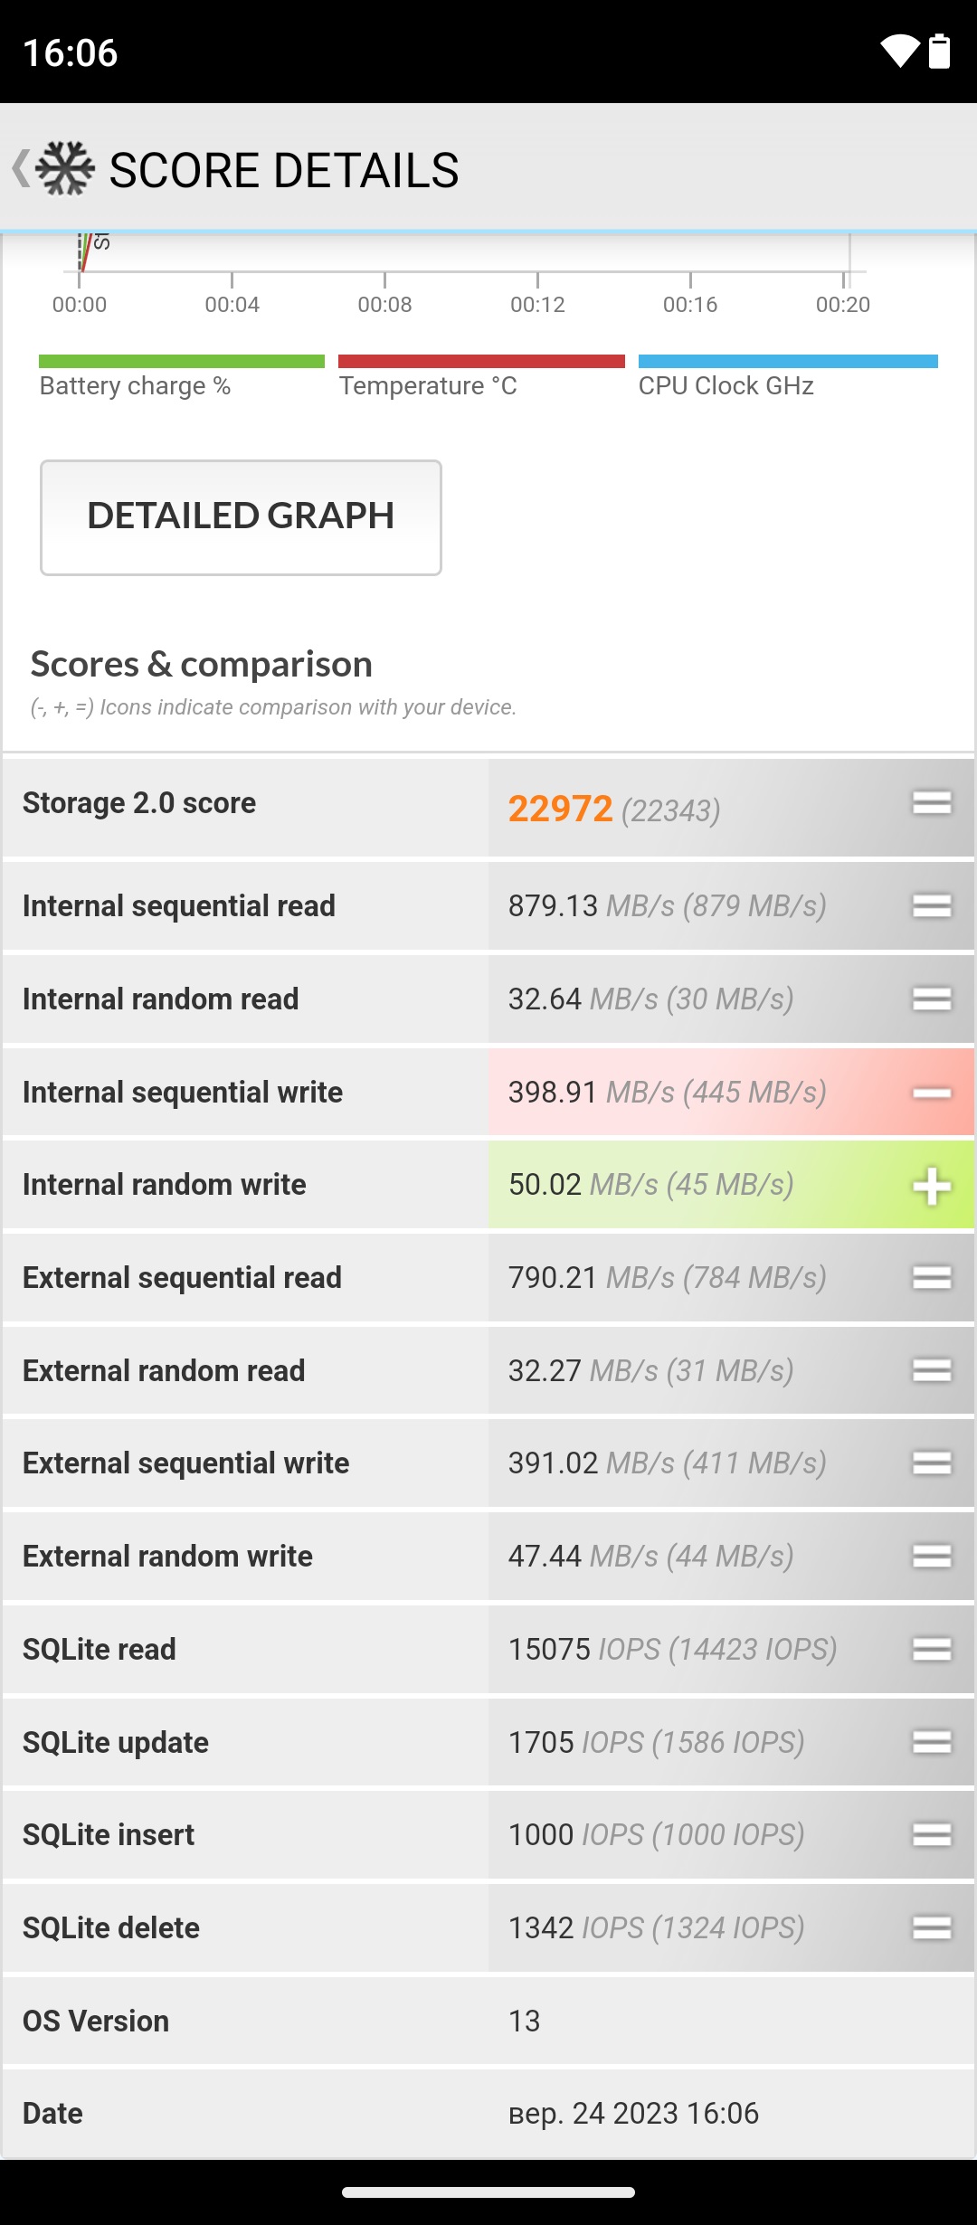
Task: Tap the orange 22972 storage score value
Action: 560,809
